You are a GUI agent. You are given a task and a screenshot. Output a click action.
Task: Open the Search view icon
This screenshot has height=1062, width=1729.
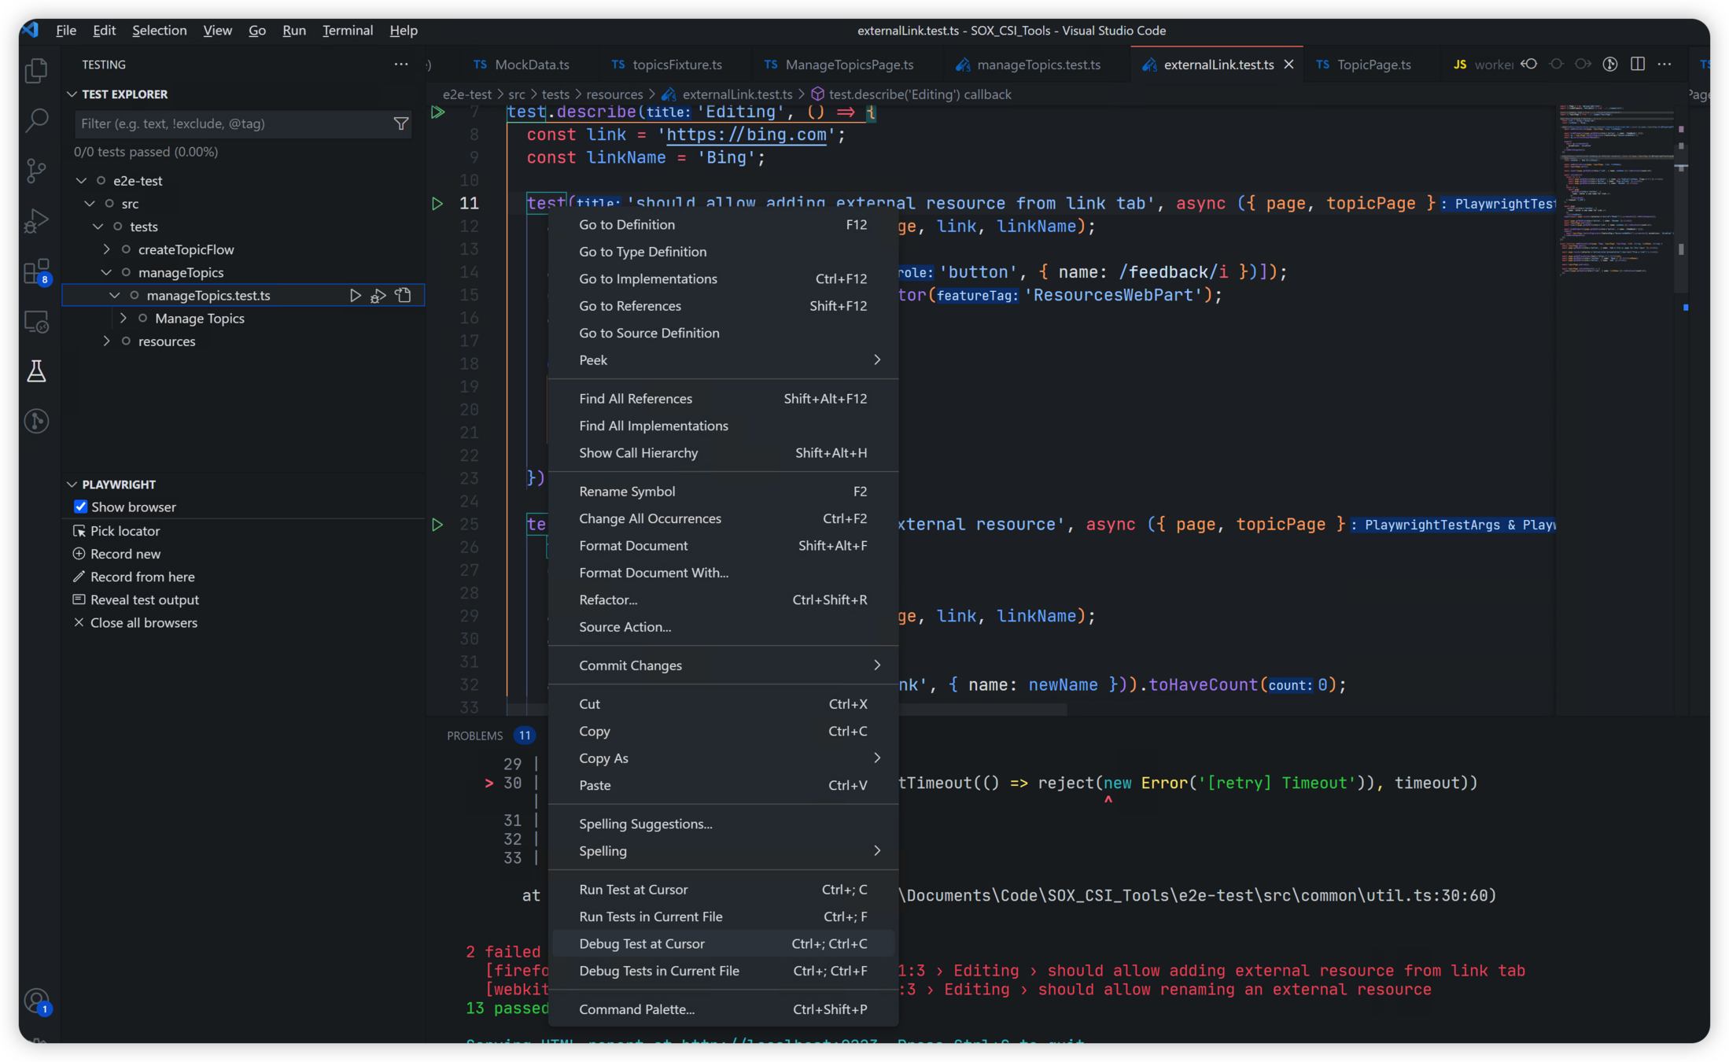pyautogui.click(x=36, y=120)
